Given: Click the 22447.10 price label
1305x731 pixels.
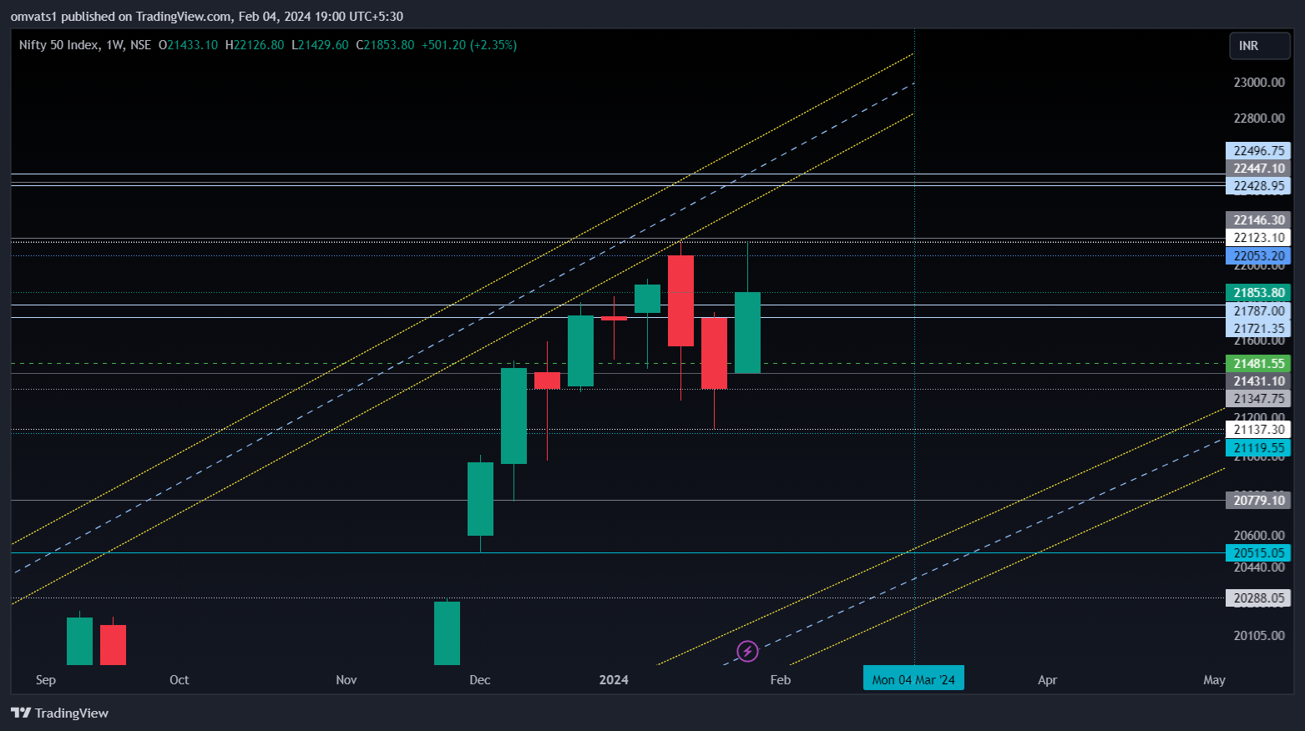Looking at the screenshot, I should click(1258, 169).
